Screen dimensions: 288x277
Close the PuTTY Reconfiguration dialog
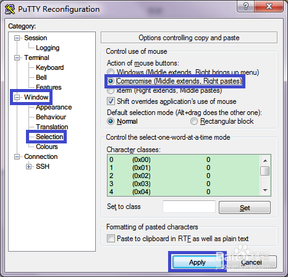pyautogui.click(x=269, y=6)
